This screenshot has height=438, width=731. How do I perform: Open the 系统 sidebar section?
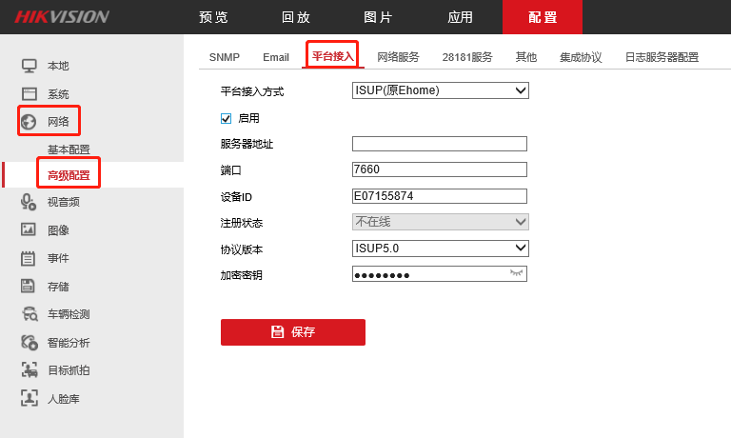point(58,94)
